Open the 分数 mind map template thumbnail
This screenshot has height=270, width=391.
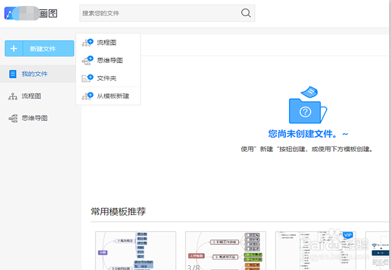click(x=136, y=251)
